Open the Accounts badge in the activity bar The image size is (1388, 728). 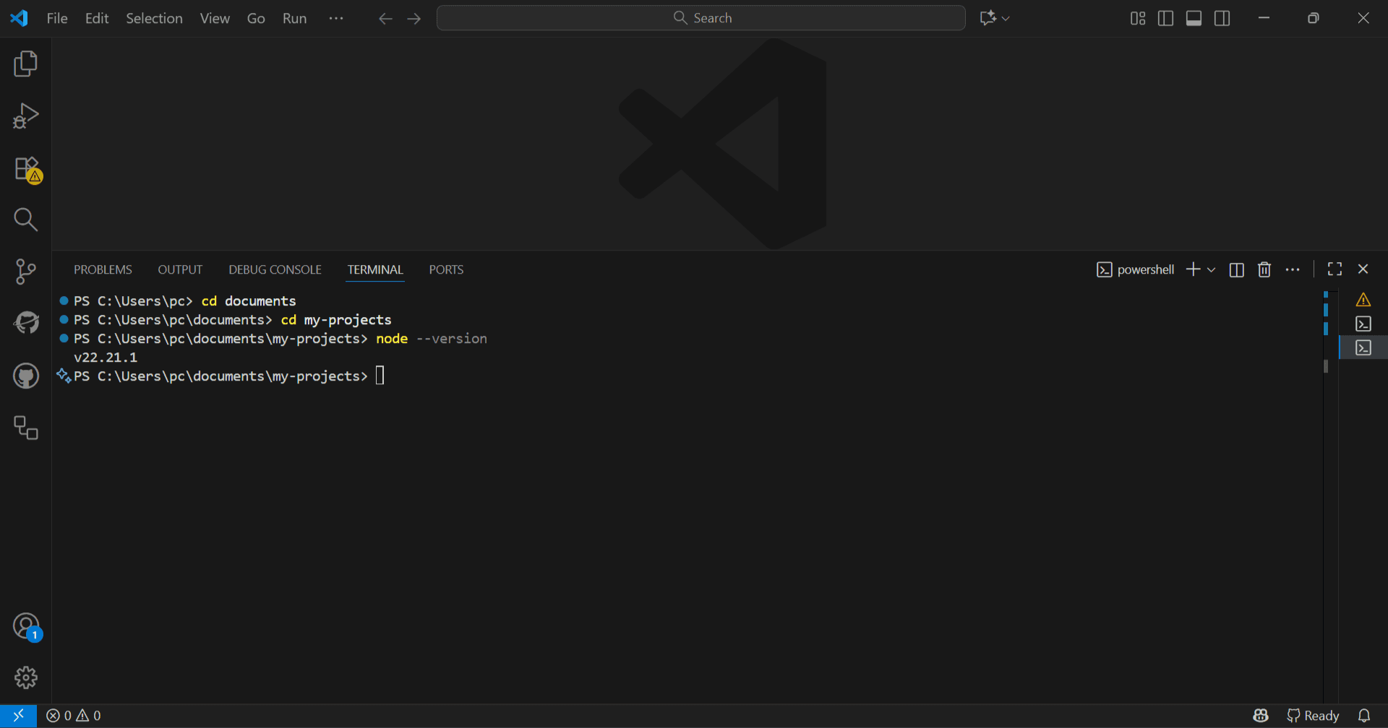[26, 626]
